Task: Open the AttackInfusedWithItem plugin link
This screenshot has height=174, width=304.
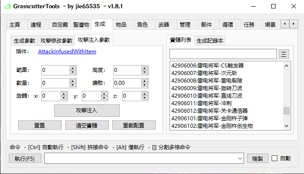Action: (x=67, y=51)
